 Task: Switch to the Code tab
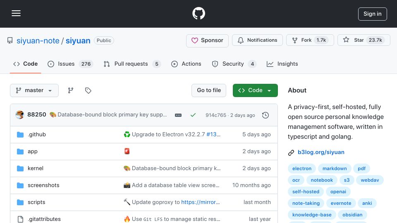pyautogui.click(x=25, y=64)
